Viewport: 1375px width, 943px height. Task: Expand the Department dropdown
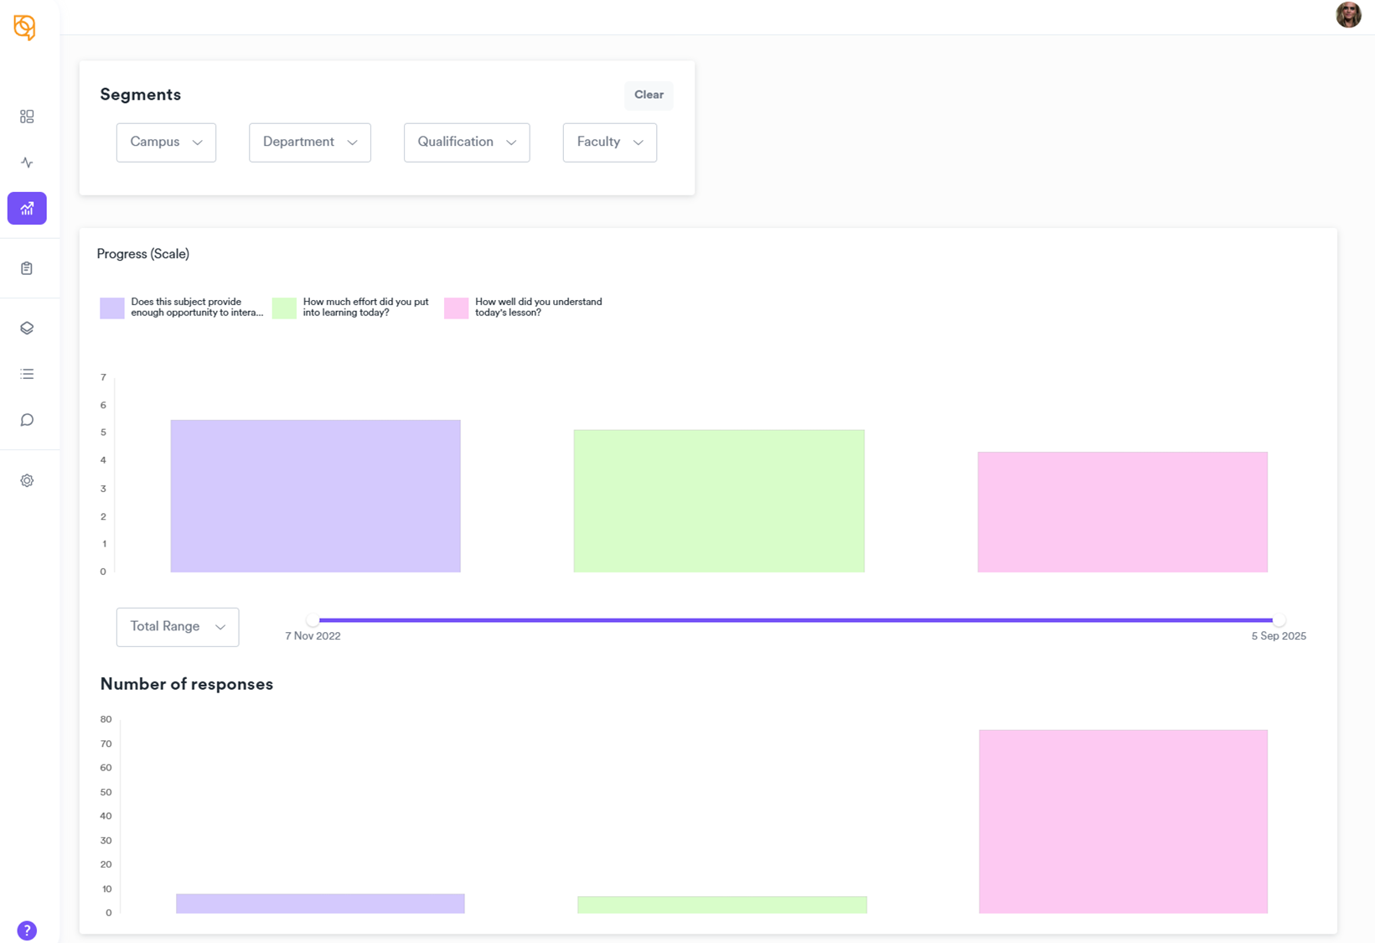click(x=309, y=142)
